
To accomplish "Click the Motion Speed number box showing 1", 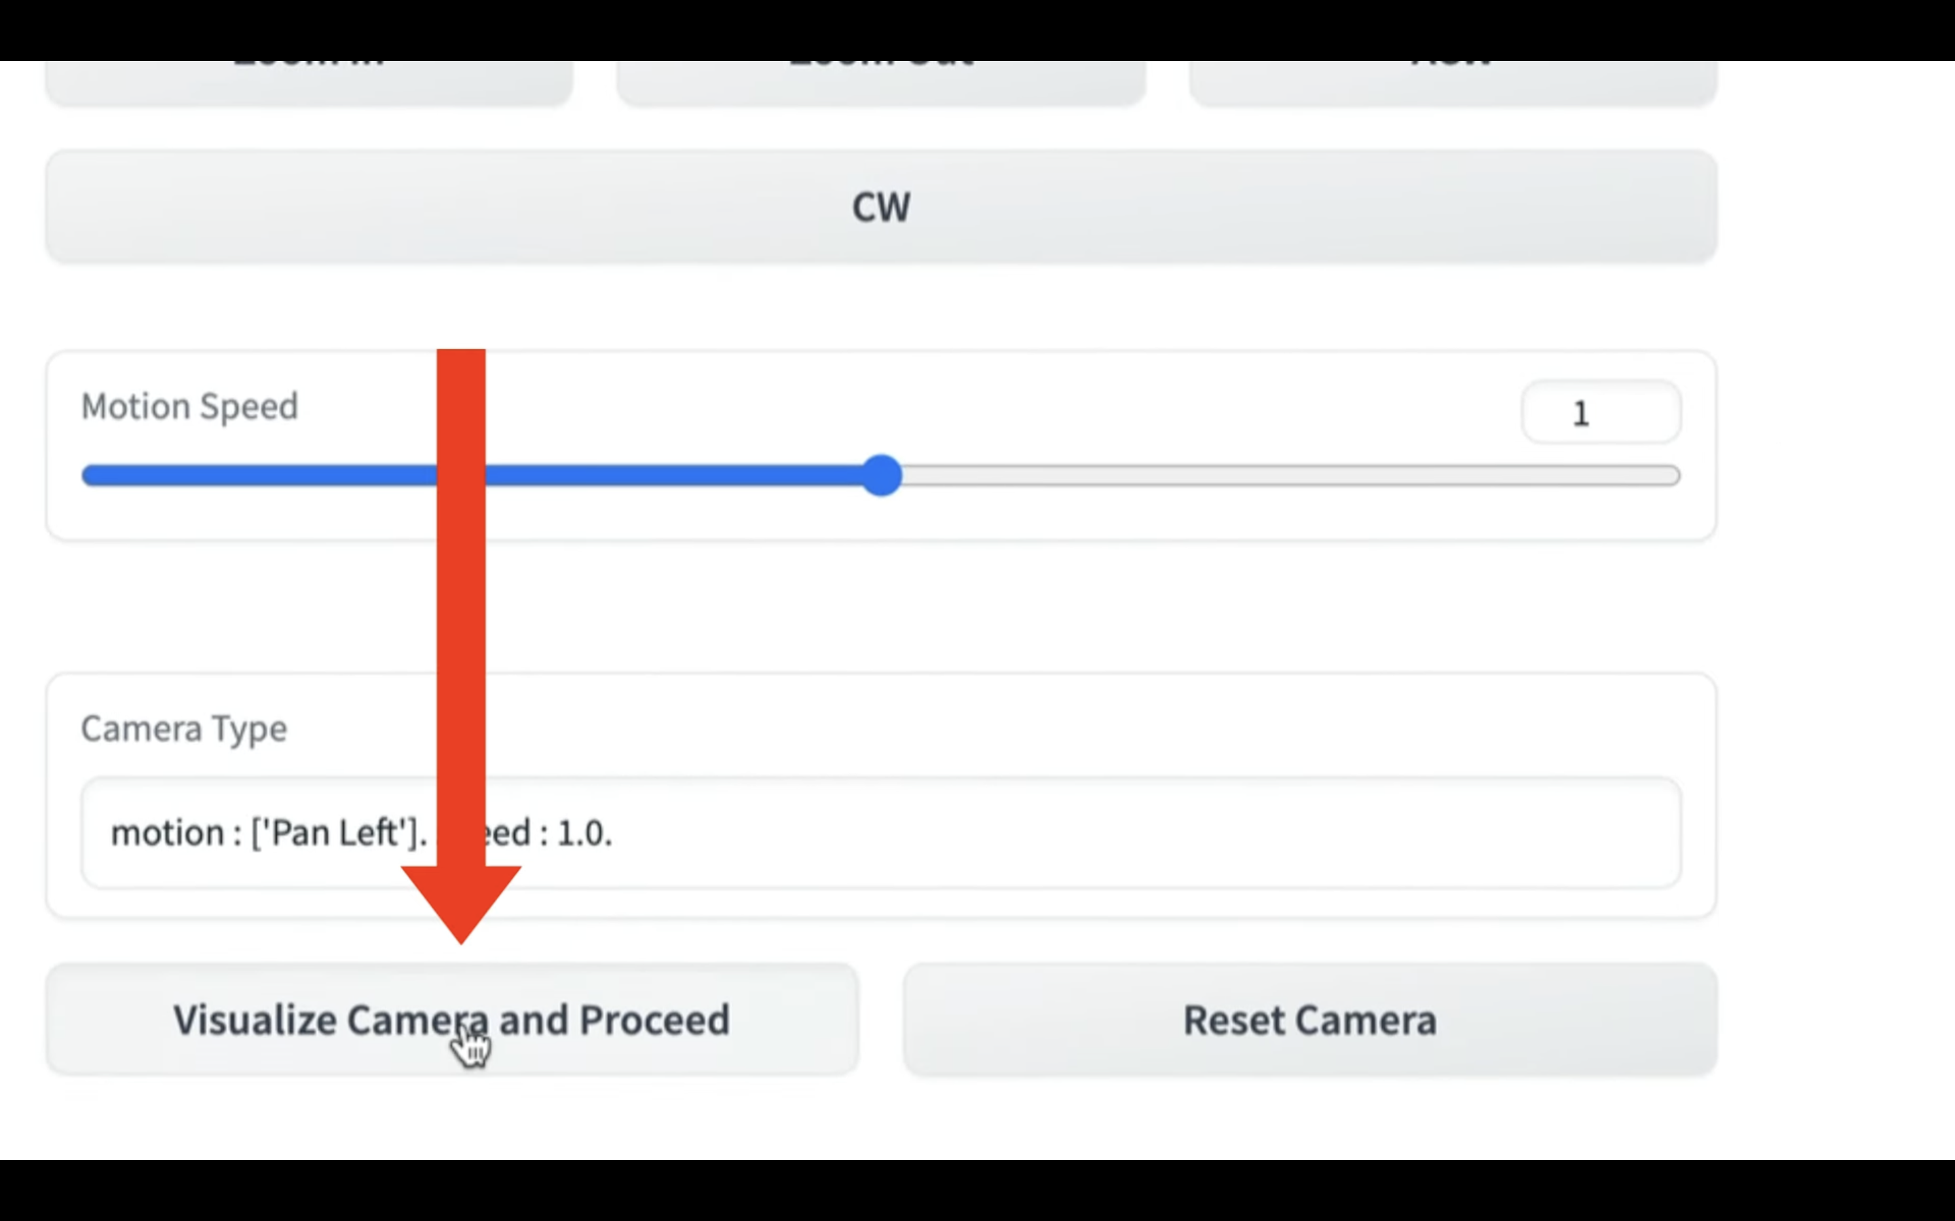I will tap(1601, 412).
